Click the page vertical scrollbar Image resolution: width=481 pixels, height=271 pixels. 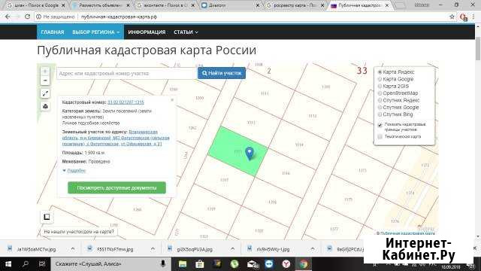(x=478, y=48)
